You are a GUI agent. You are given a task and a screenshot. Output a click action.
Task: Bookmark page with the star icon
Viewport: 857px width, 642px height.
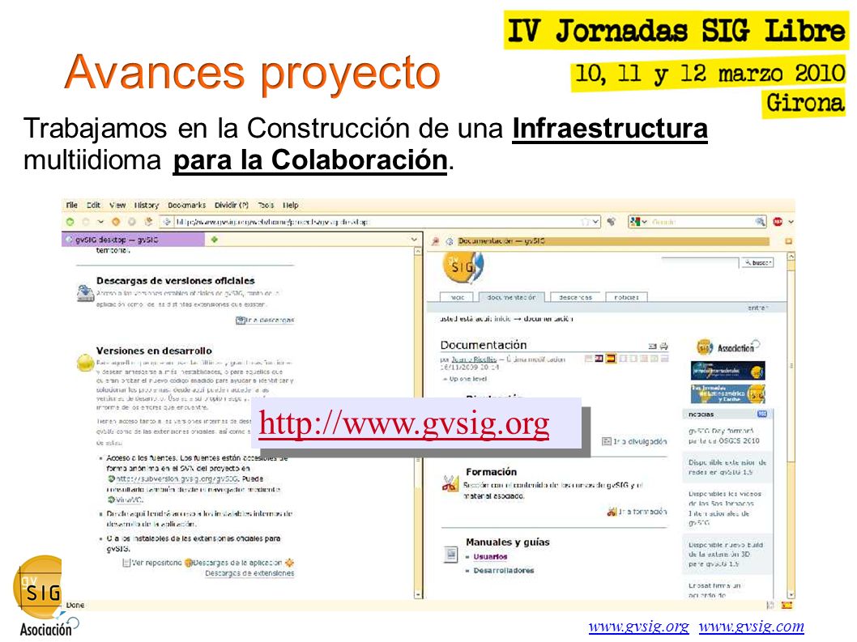pos(586,222)
